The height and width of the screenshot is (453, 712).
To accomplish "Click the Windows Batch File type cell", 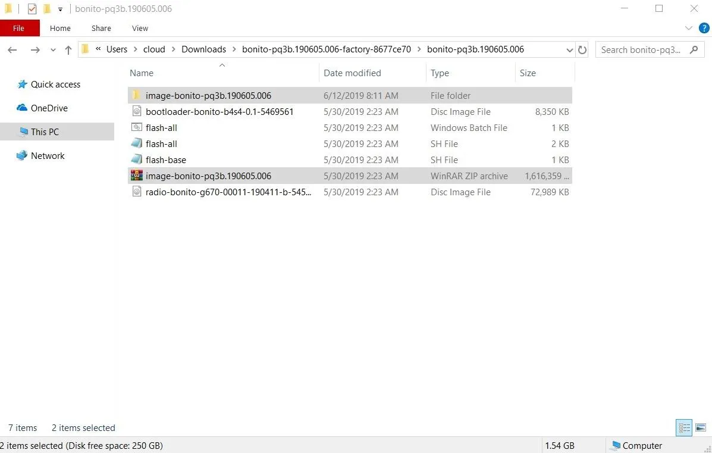I will (469, 127).
